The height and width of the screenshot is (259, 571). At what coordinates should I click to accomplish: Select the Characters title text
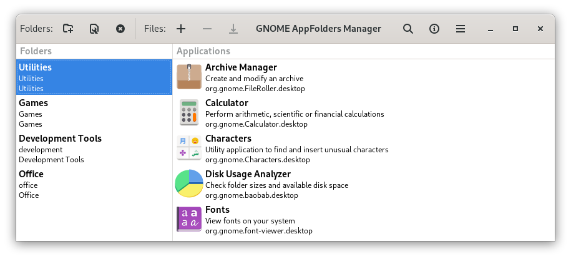pos(228,139)
